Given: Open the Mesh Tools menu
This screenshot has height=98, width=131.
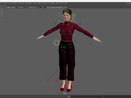Looking at the screenshot, I should pyautogui.click(x=21, y=3).
